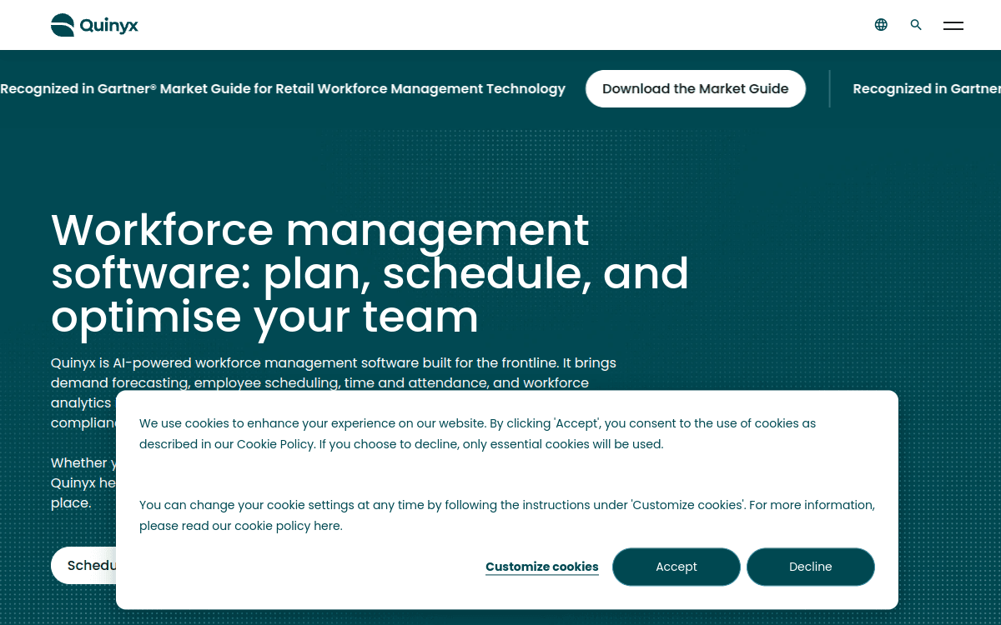Screen dimensions: 1001x625
Task: Click 'We use cookies to enhance' text
Action: click(x=477, y=433)
